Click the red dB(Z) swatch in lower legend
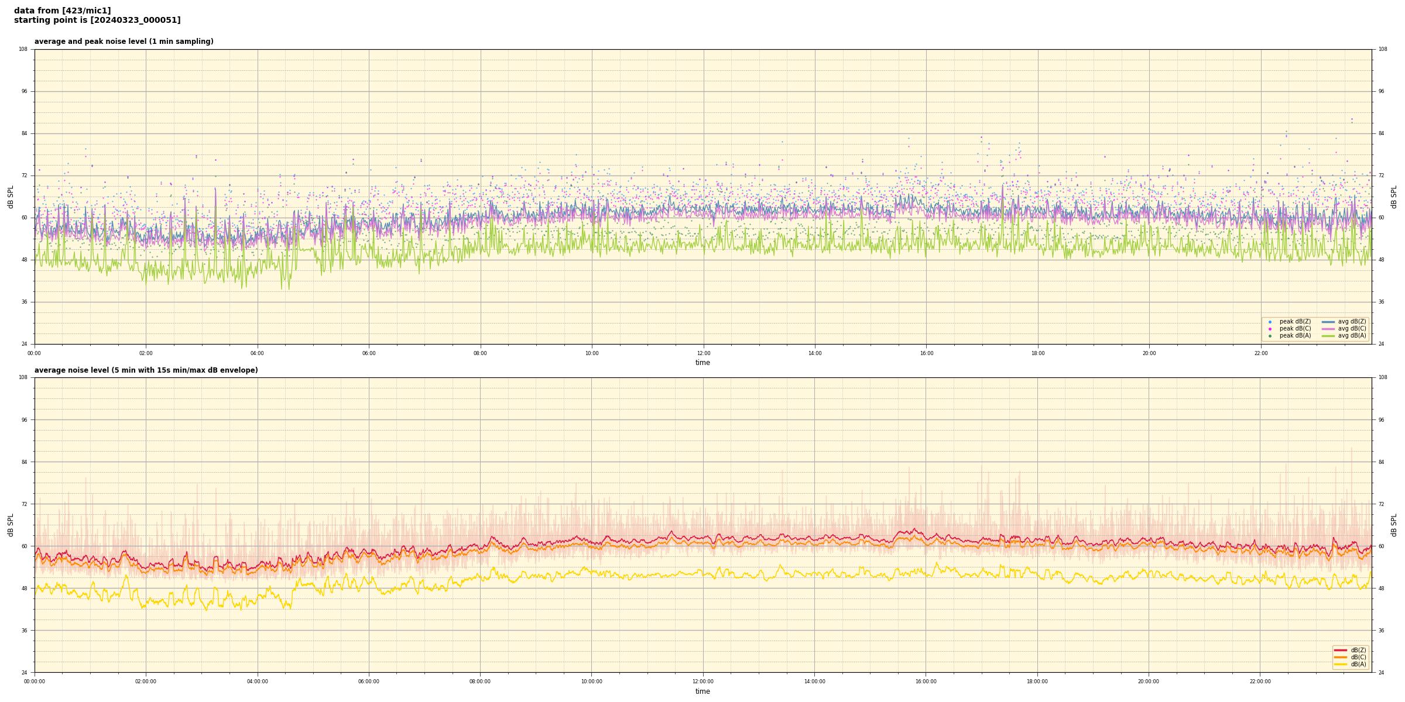Viewport: 1405px width, 702px height. click(1341, 650)
